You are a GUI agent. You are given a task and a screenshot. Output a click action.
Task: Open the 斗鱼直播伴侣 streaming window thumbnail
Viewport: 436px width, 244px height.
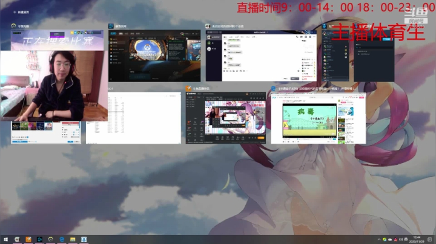pos(226,118)
